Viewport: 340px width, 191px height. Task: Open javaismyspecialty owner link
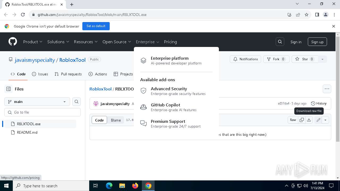point(35,60)
